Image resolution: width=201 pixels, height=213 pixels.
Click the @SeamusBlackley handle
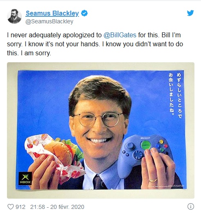(50, 21)
